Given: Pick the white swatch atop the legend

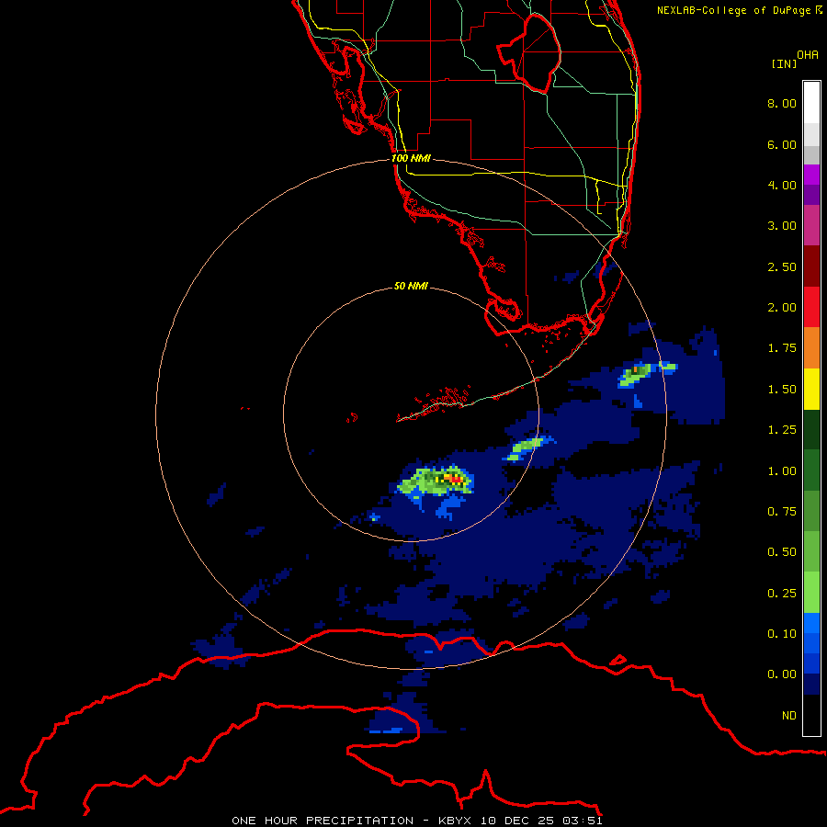Looking at the screenshot, I should point(811,102).
